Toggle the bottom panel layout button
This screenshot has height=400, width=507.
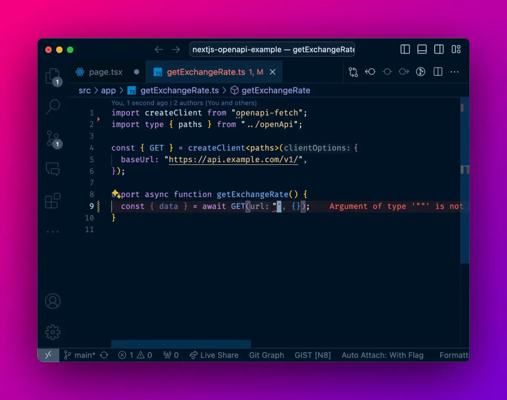tap(422, 49)
